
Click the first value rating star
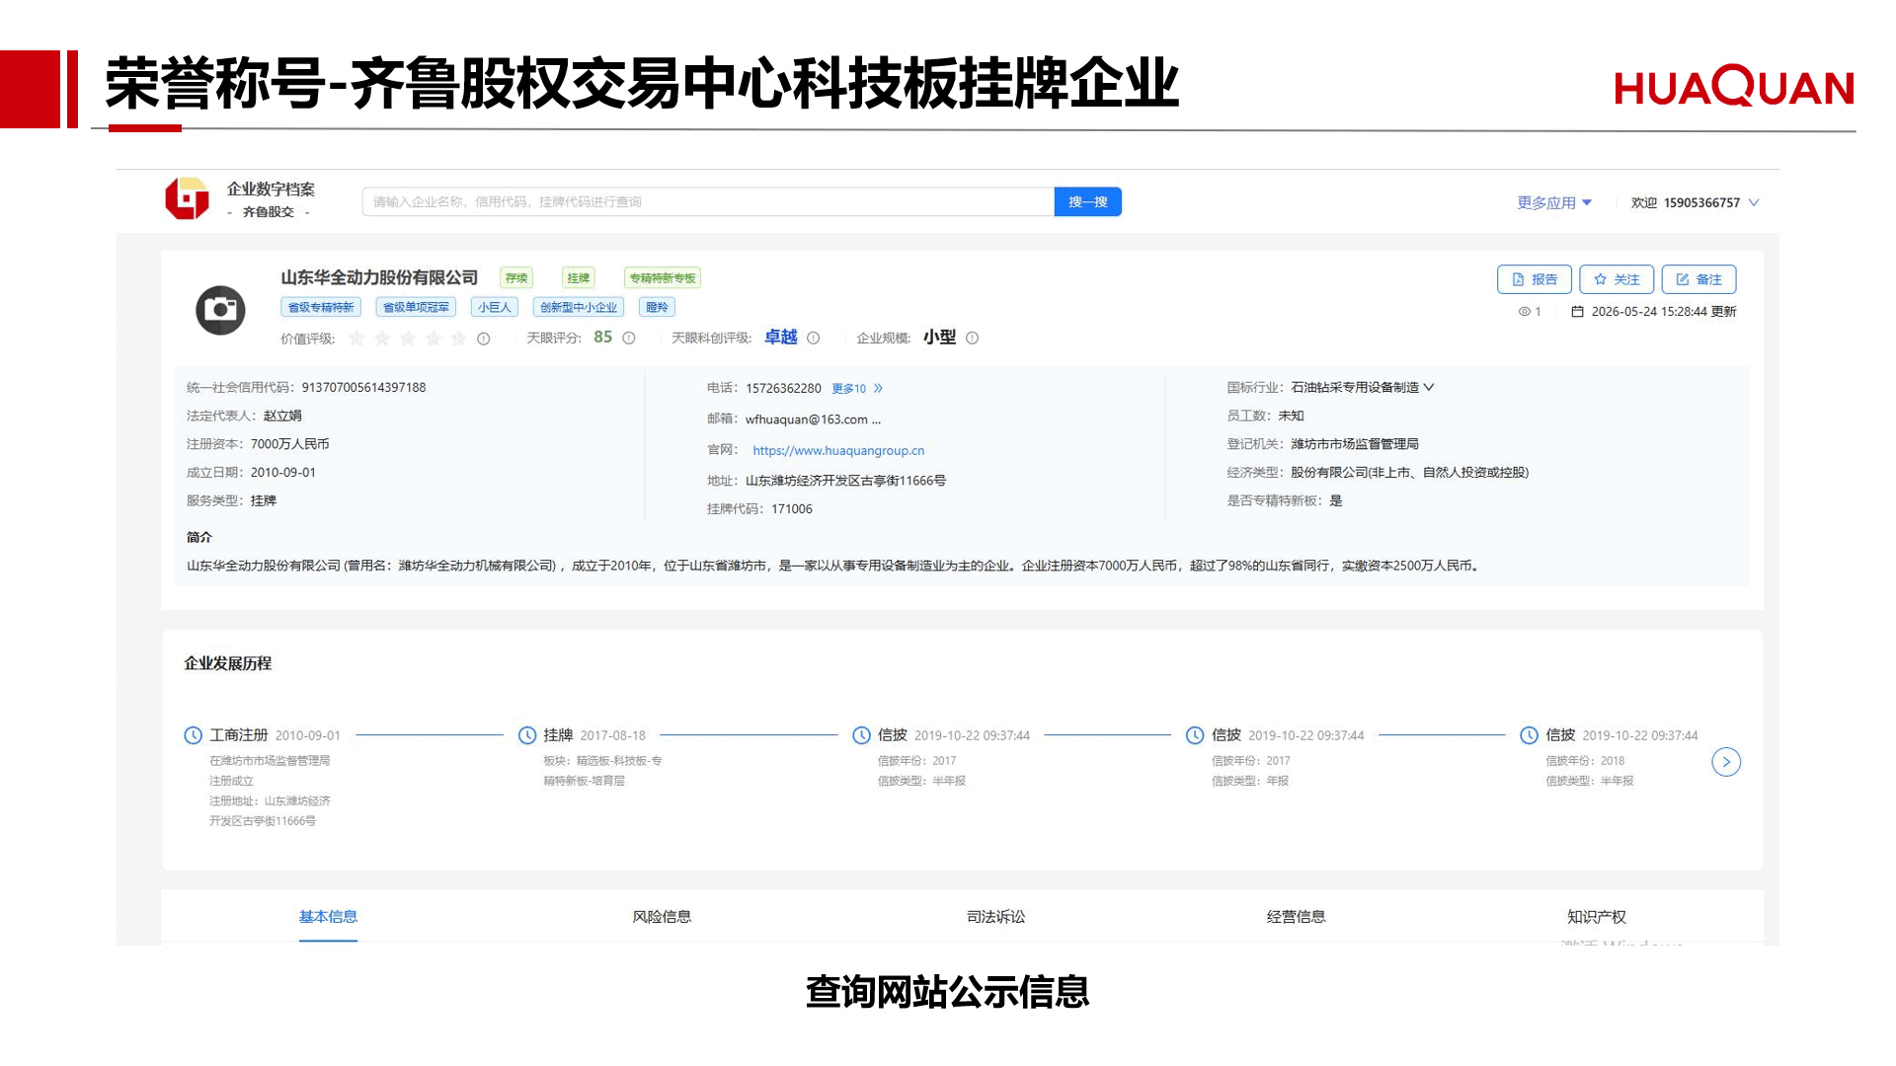pos(357,339)
